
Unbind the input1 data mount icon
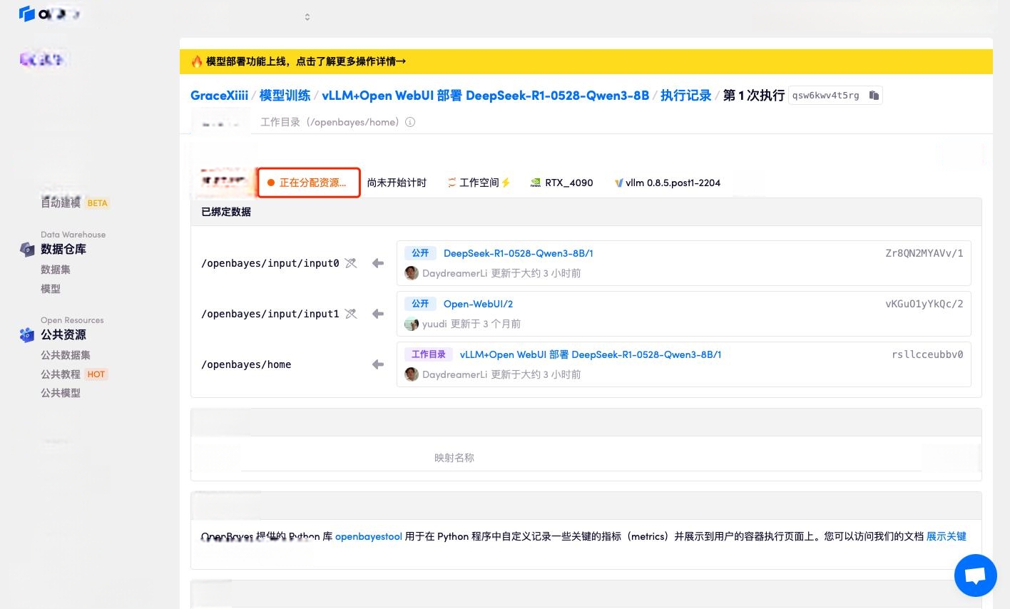(x=350, y=314)
